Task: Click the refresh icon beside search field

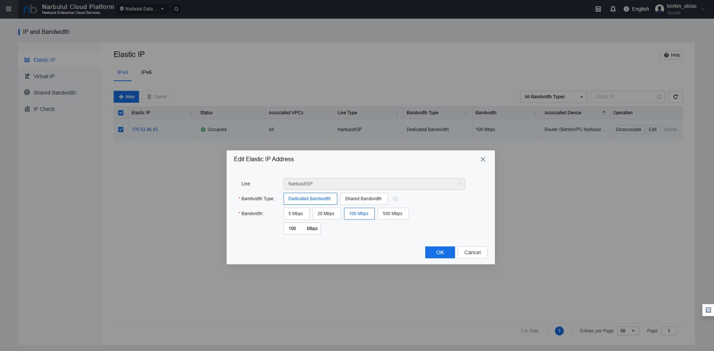Action: [675, 97]
